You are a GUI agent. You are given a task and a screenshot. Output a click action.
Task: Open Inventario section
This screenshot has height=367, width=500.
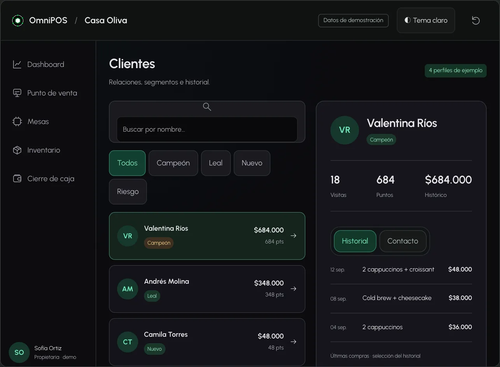[x=48, y=150]
